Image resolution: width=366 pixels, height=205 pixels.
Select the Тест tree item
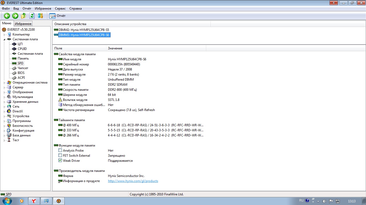[16, 140]
